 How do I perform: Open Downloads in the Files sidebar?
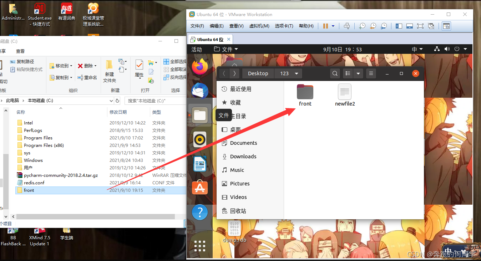pos(250,156)
